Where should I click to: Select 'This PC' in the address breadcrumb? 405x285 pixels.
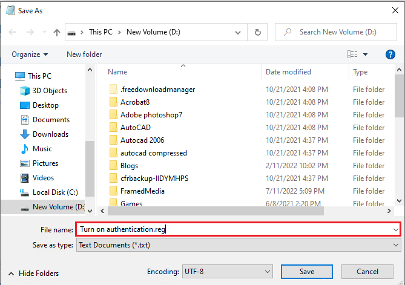100,32
